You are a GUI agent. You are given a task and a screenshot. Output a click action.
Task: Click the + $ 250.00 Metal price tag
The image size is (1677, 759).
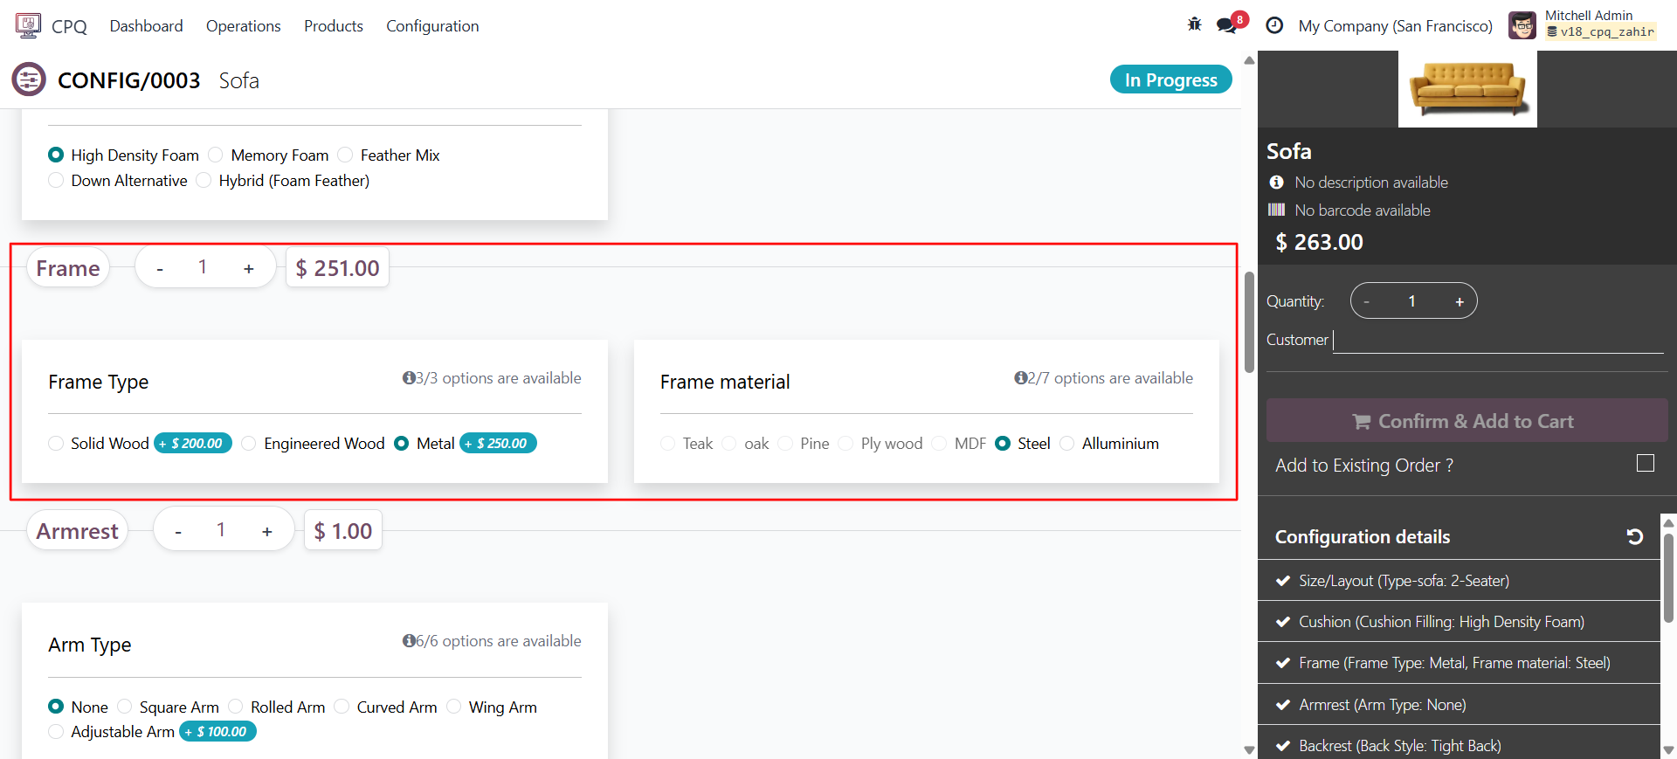tap(498, 443)
